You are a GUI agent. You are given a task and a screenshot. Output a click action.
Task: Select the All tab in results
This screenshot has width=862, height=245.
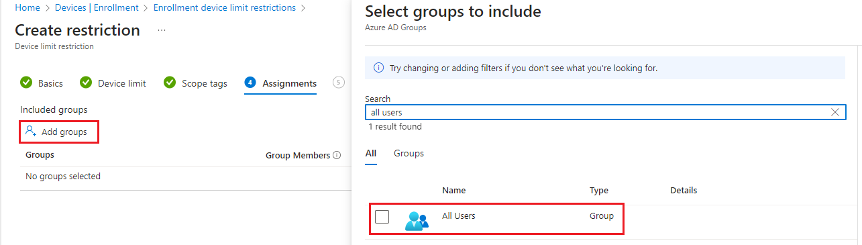coord(370,154)
